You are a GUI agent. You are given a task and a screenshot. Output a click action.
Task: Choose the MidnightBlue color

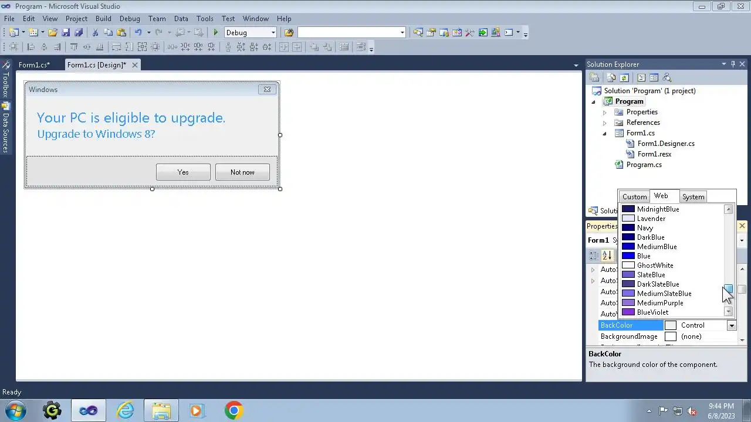tap(674, 209)
